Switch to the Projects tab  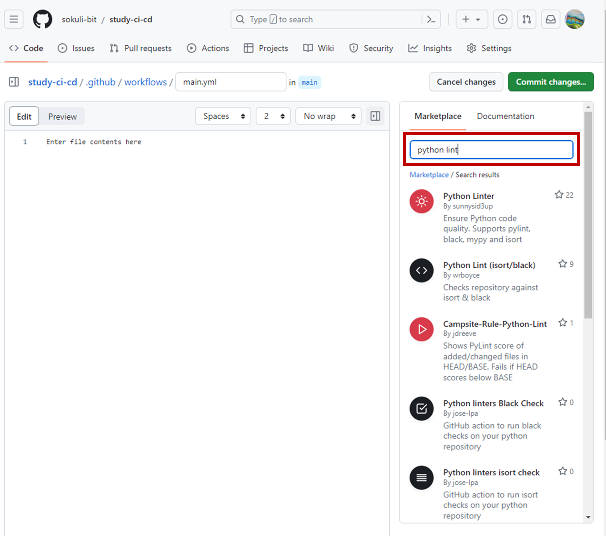266,48
